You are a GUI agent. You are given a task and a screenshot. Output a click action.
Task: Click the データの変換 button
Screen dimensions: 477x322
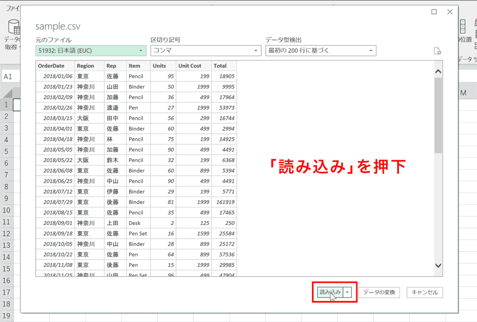(379, 292)
